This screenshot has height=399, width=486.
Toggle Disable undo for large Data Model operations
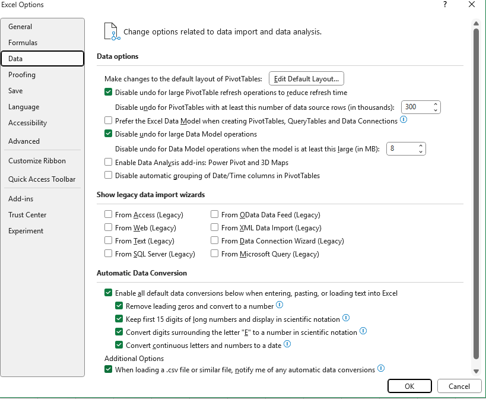tap(108, 134)
